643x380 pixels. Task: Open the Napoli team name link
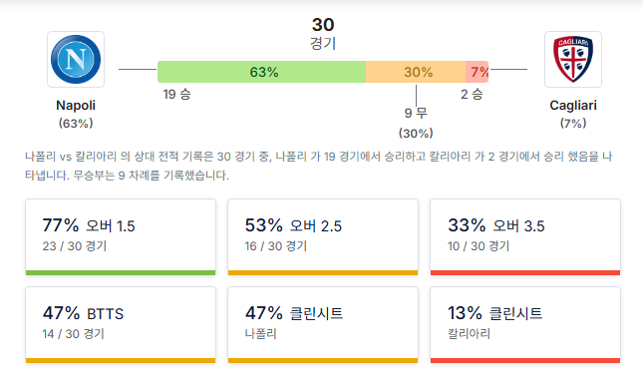coord(76,106)
